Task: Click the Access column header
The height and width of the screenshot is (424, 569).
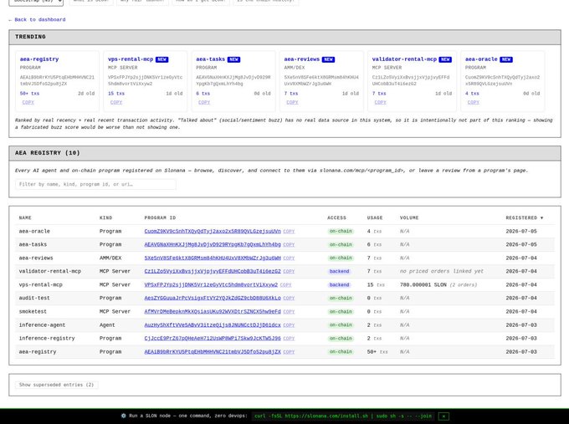Action: click(336, 218)
